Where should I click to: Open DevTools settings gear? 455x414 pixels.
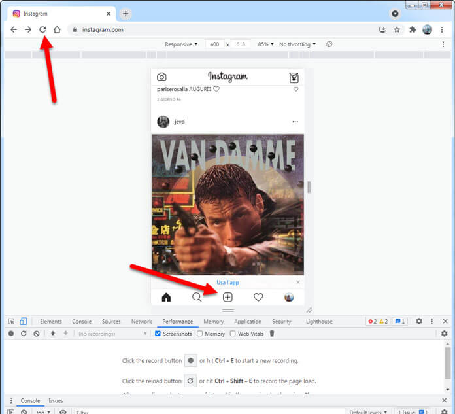[x=419, y=321]
